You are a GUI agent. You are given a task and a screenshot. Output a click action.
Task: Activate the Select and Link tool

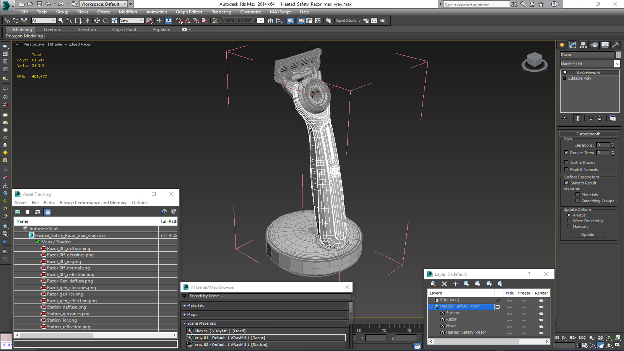(7, 20)
